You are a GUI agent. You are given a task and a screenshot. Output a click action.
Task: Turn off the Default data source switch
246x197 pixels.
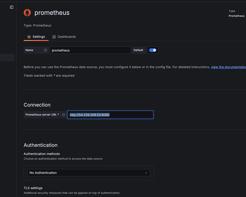153,50
